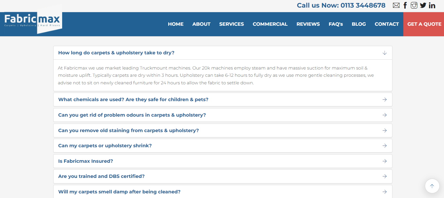444x198 pixels.
Task: Click the scroll-to-top arrow button
Action: tap(432, 186)
